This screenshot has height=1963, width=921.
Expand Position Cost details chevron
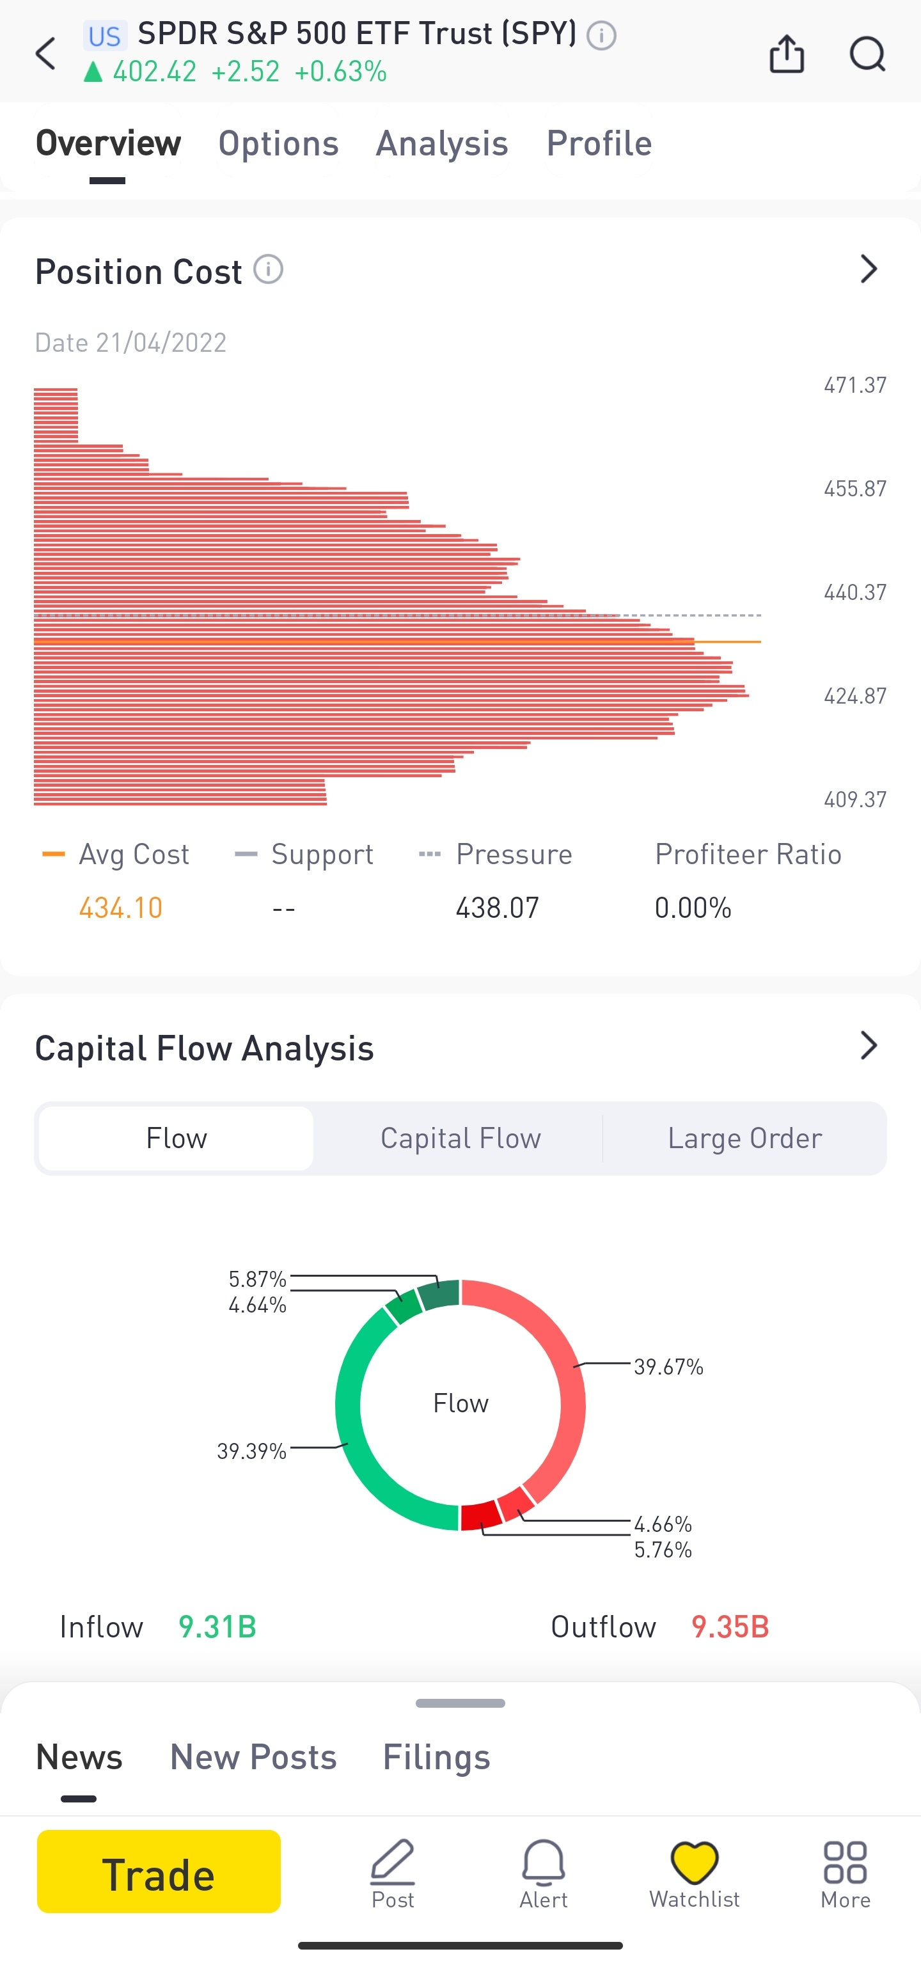click(x=869, y=270)
